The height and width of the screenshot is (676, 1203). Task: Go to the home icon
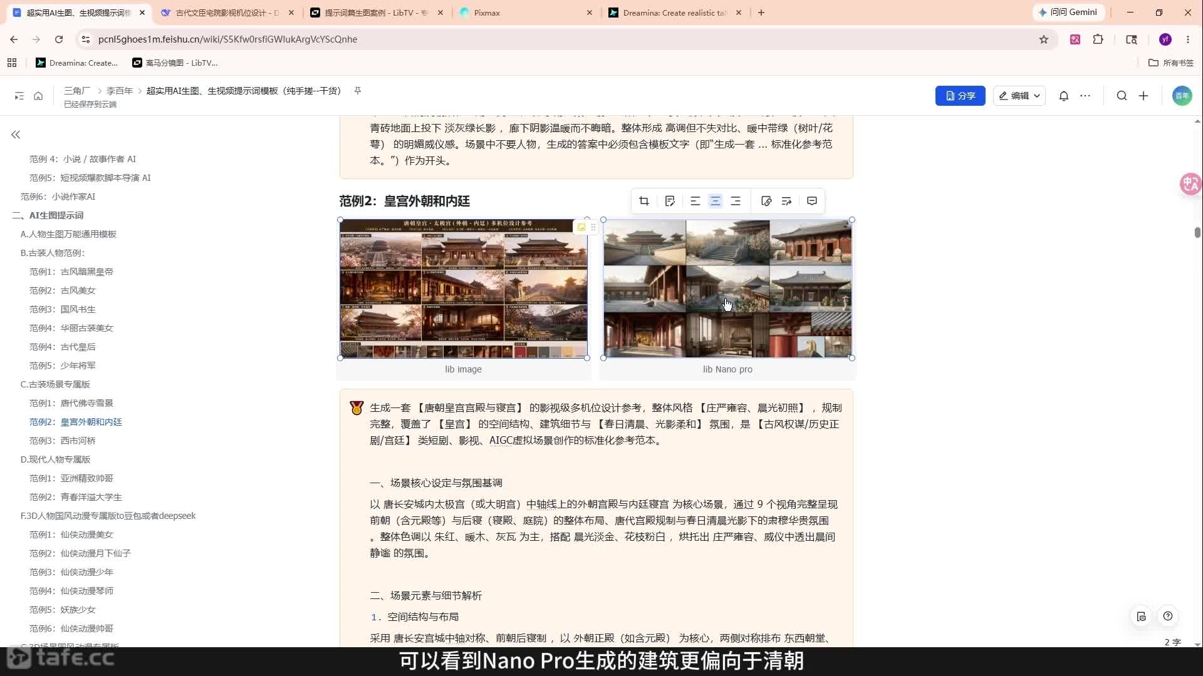coord(38,96)
